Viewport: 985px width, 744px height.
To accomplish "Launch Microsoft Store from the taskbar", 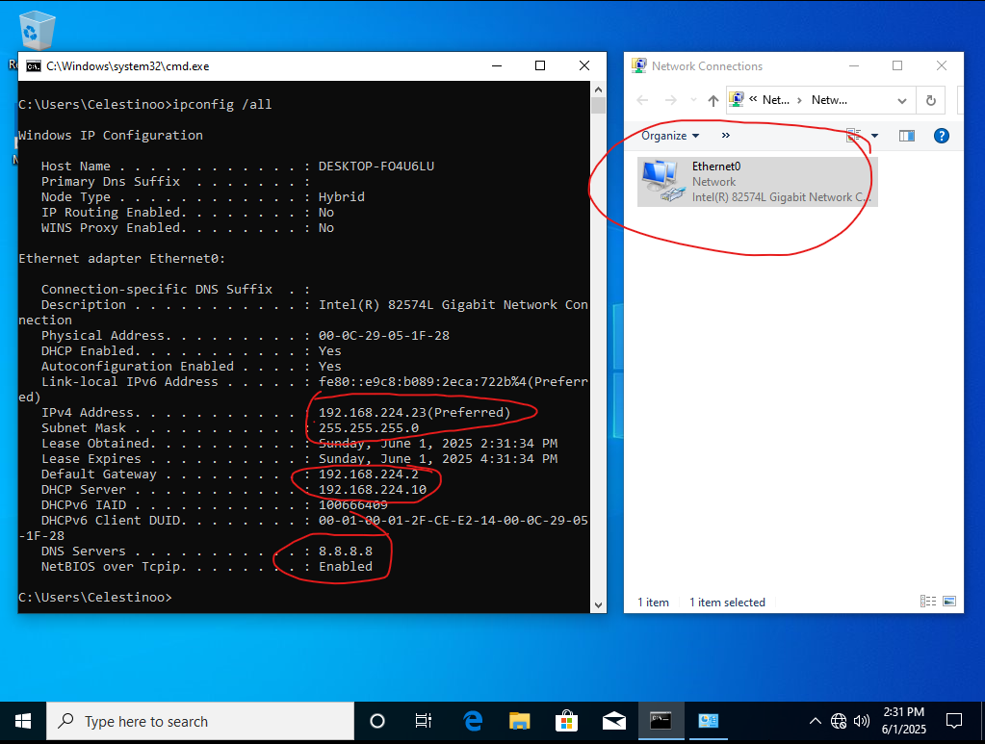I will click(x=567, y=721).
